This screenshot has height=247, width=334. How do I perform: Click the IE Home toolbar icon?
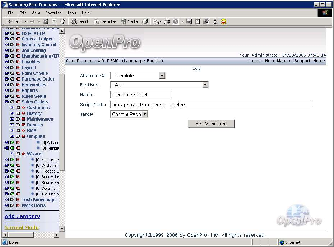coord(63,21)
